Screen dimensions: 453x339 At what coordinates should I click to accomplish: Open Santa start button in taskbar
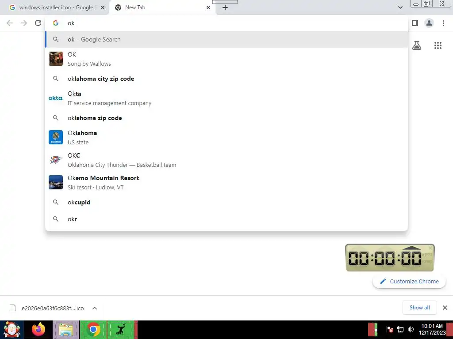tap(12, 330)
